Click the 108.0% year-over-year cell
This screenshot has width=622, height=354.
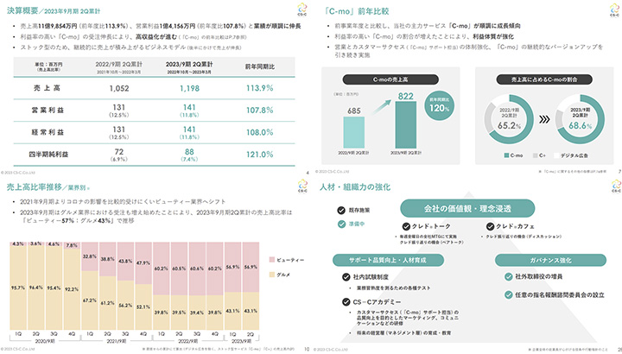pyautogui.click(x=259, y=132)
